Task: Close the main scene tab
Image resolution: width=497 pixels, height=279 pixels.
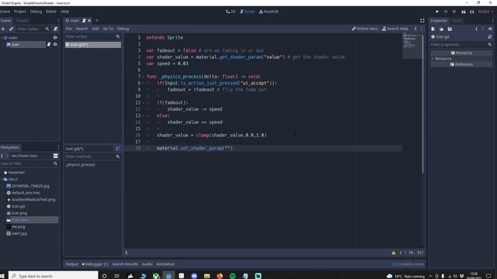Action: tap(89, 21)
